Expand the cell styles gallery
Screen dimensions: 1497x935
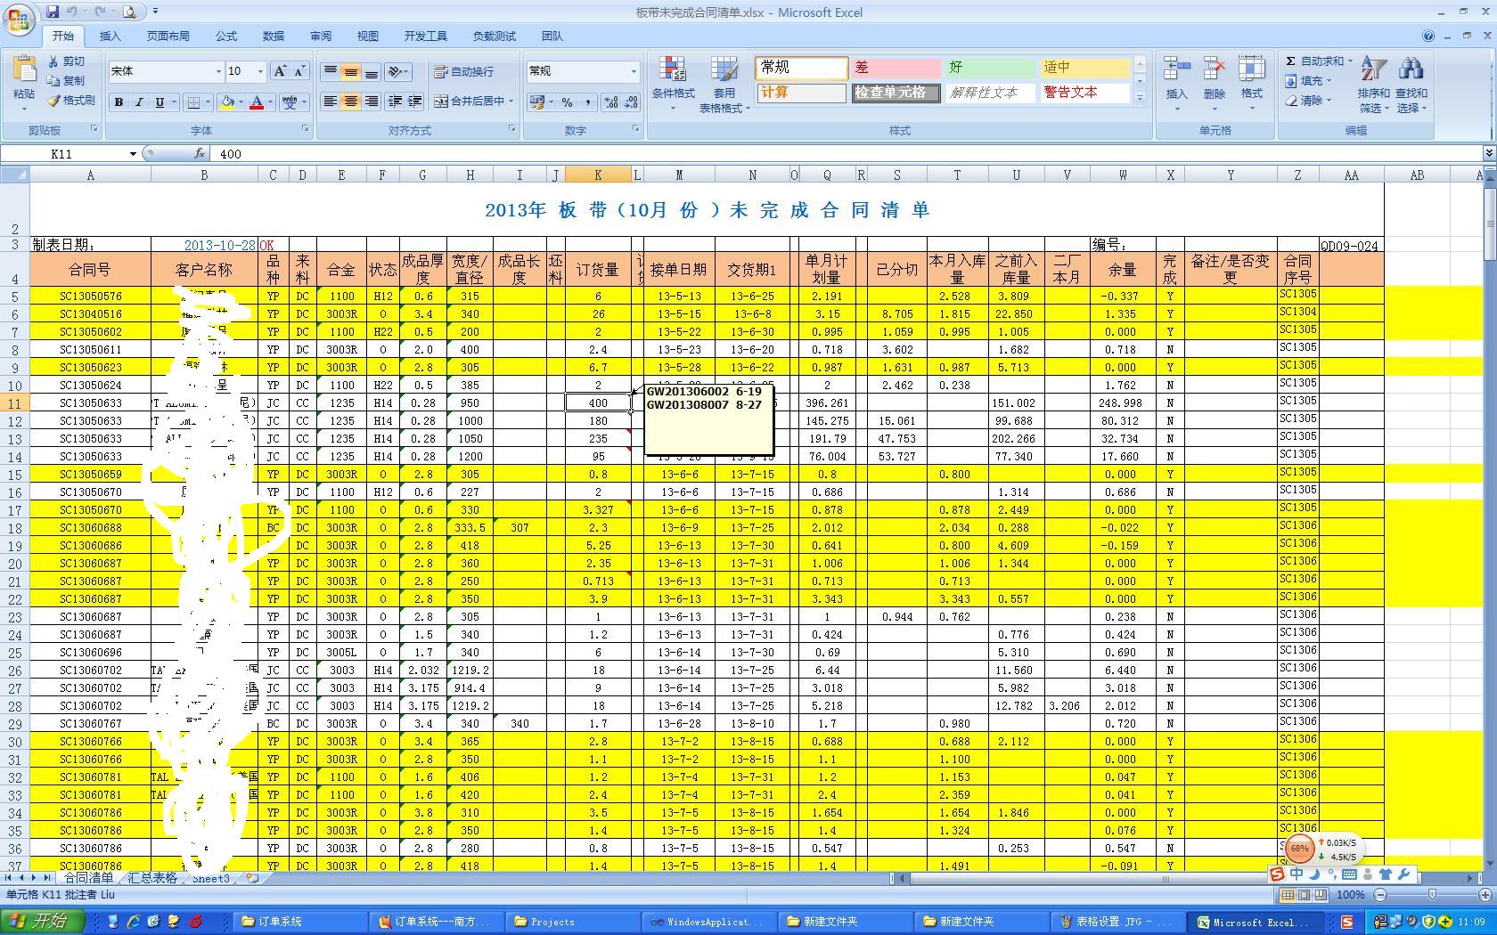coord(1140,98)
